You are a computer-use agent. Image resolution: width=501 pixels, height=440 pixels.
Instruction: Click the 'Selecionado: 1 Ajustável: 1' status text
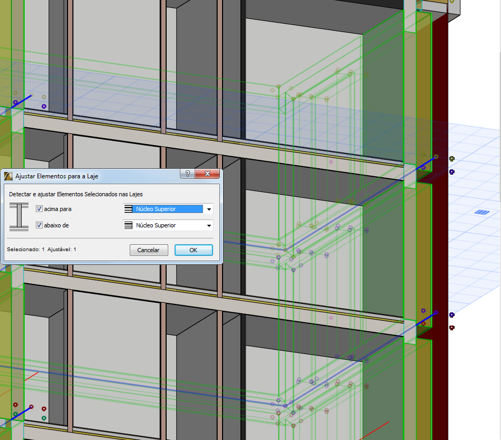[42, 249]
